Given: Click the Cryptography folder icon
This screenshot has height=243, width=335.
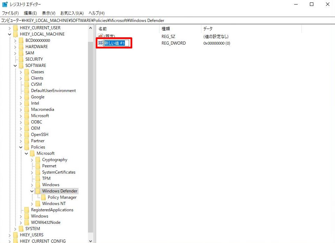Looking at the screenshot, I should pyautogui.click(x=38, y=160).
